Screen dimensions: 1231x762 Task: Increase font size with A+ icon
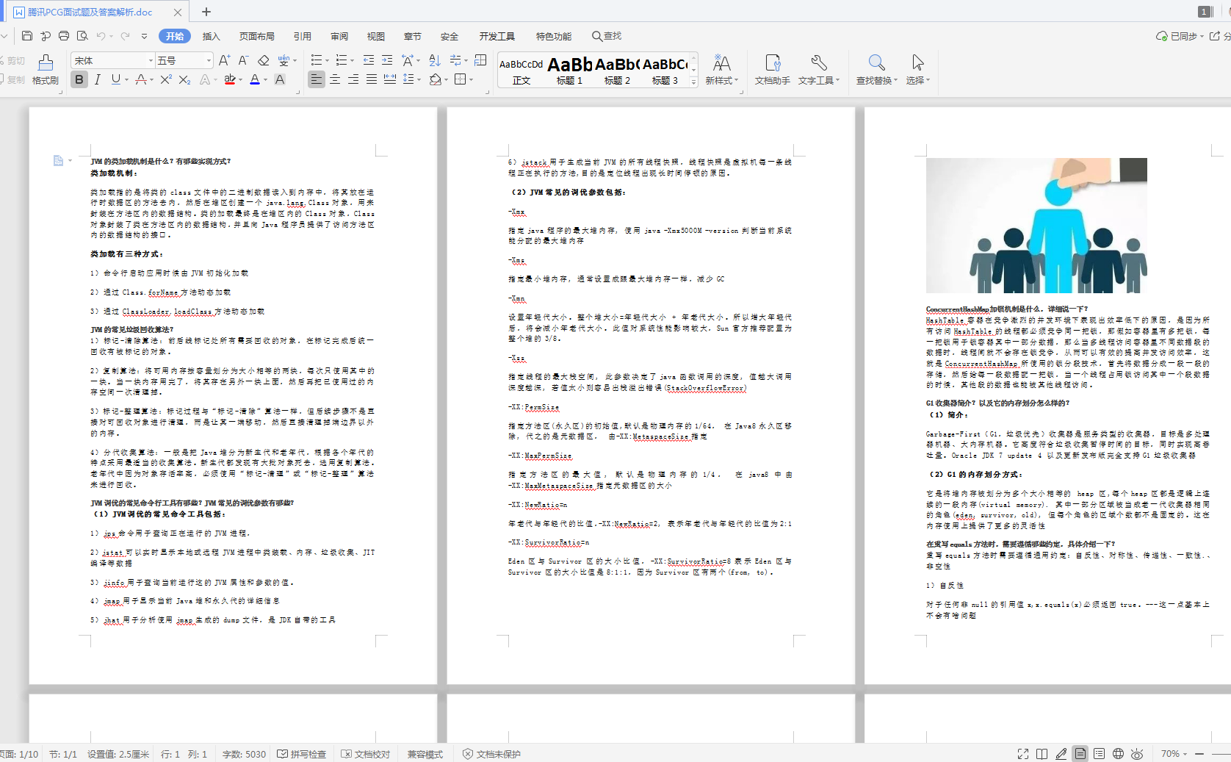(x=225, y=60)
